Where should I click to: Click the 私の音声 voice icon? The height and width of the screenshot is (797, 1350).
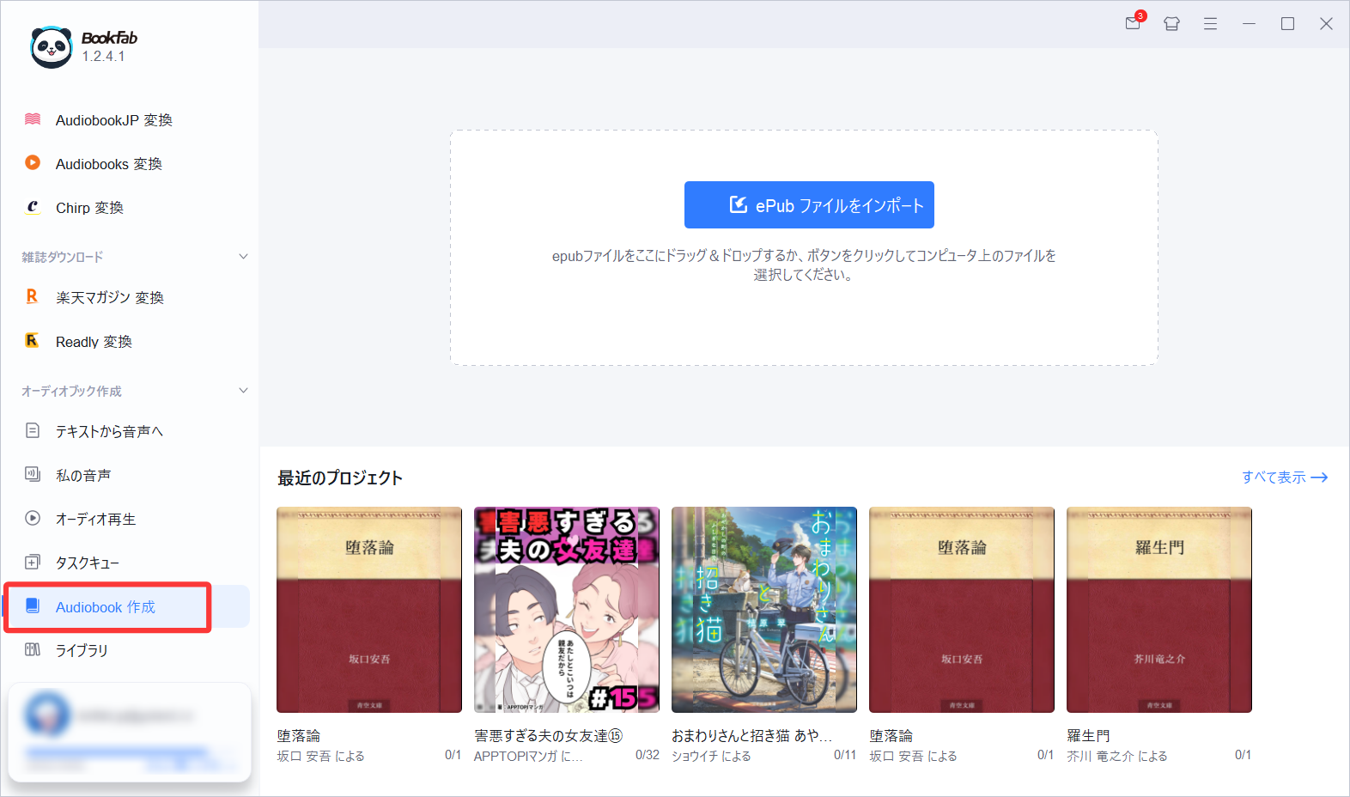tap(33, 474)
